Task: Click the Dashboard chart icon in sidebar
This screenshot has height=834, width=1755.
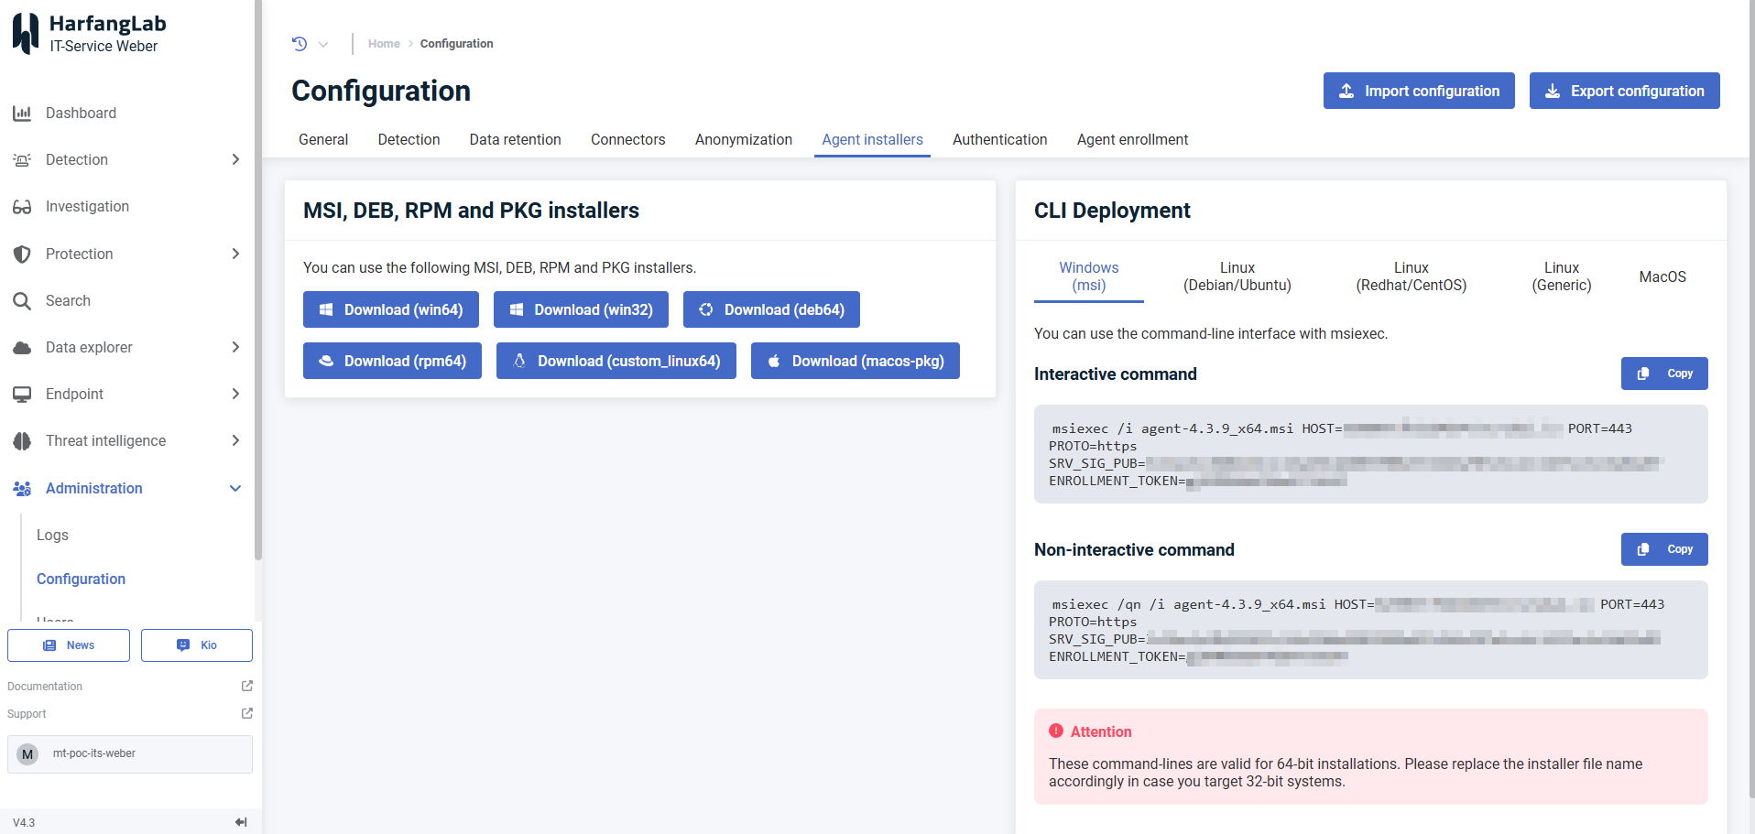Action: [22, 114]
